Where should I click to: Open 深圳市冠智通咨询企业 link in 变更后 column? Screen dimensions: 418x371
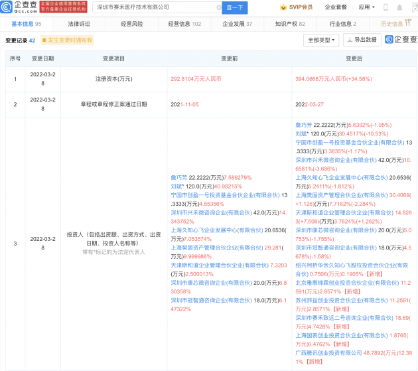(x=336, y=248)
